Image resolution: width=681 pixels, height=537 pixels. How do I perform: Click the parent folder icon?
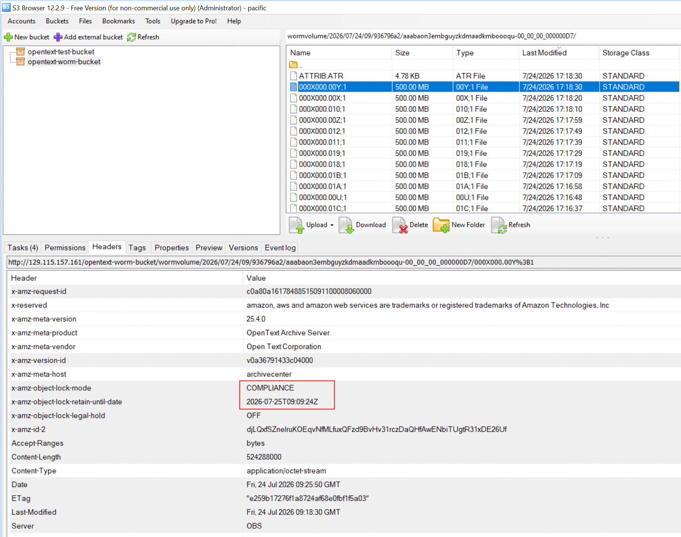point(293,65)
